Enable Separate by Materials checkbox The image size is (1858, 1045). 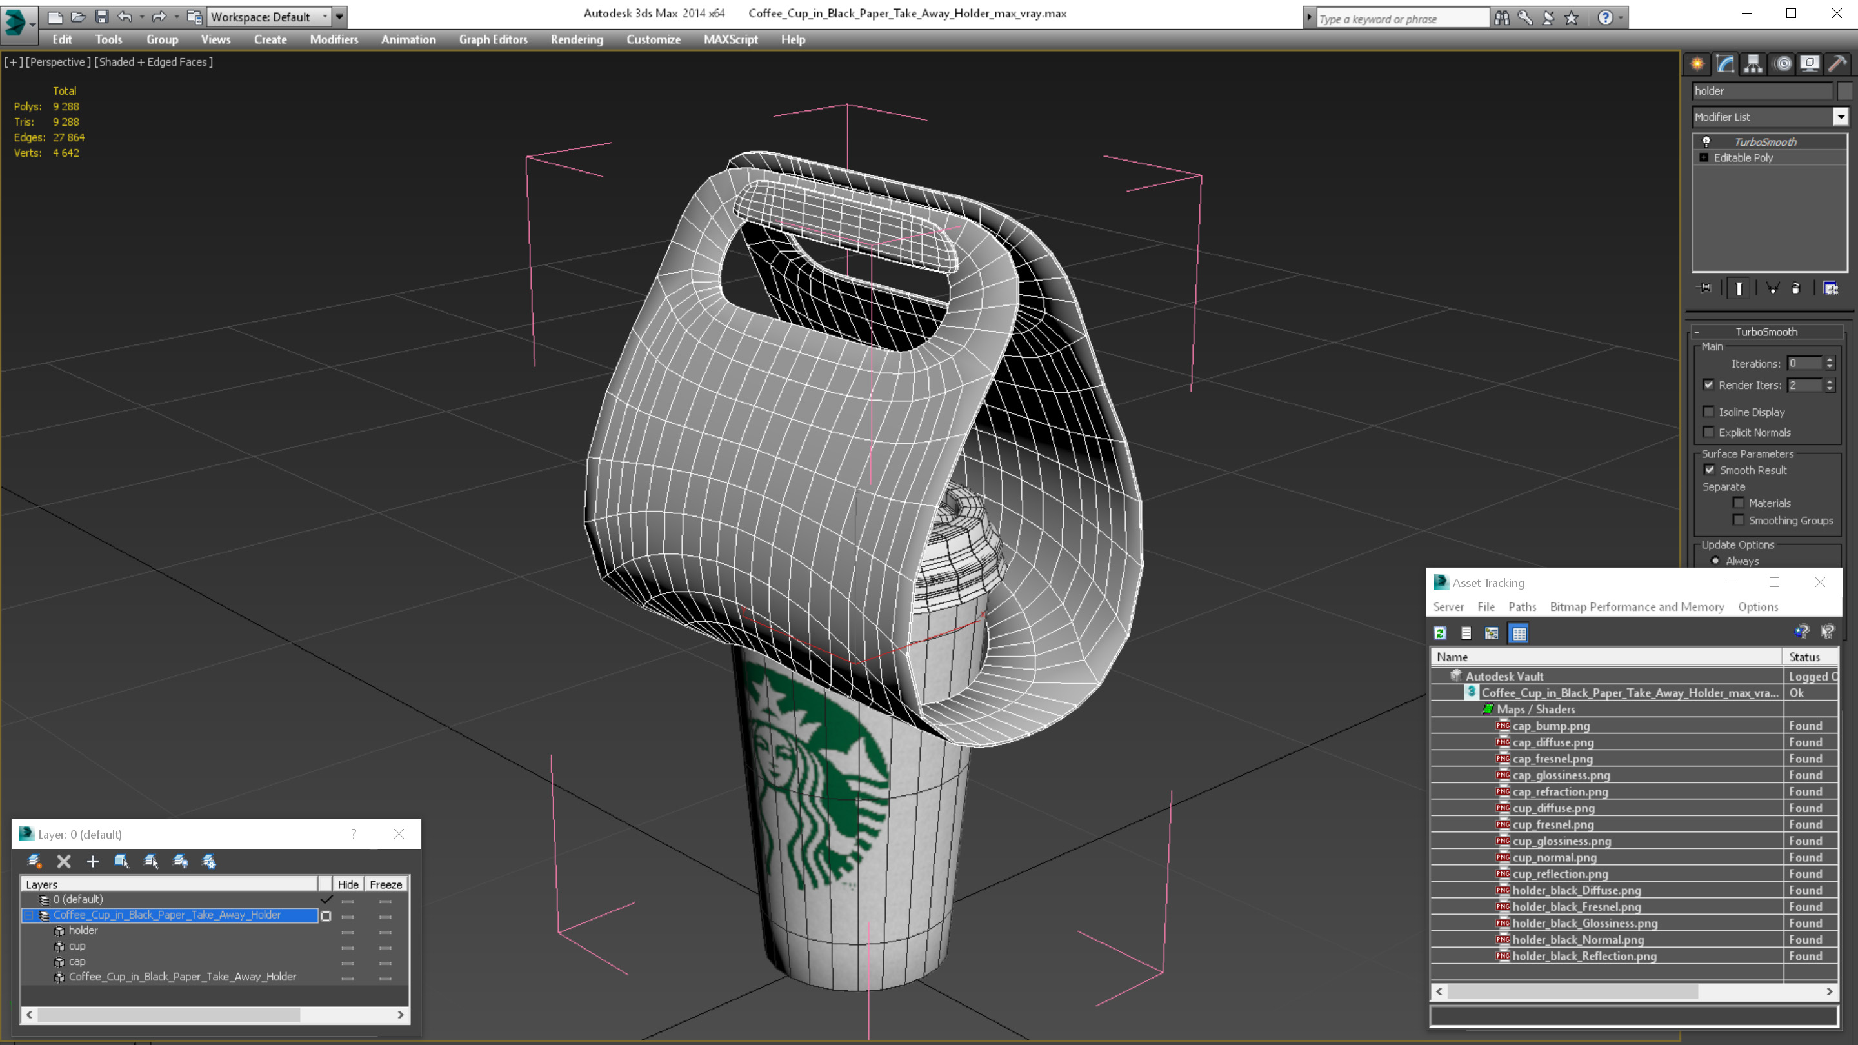tap(1738, 503)
